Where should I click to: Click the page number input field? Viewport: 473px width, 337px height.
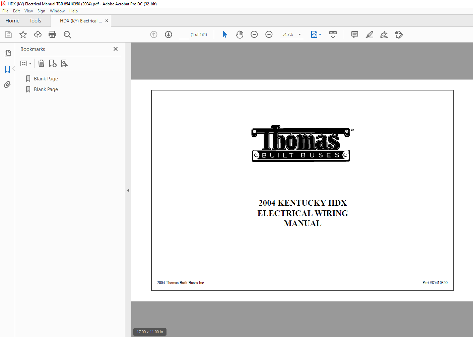pyautogui.click(x=184, y=35)
